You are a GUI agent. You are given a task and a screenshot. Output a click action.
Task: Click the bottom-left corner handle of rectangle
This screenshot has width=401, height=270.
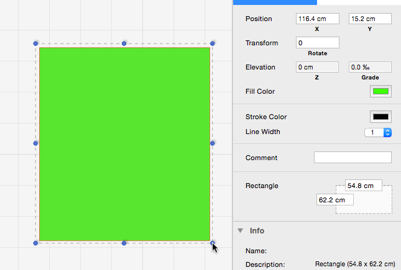coord(35,243)
